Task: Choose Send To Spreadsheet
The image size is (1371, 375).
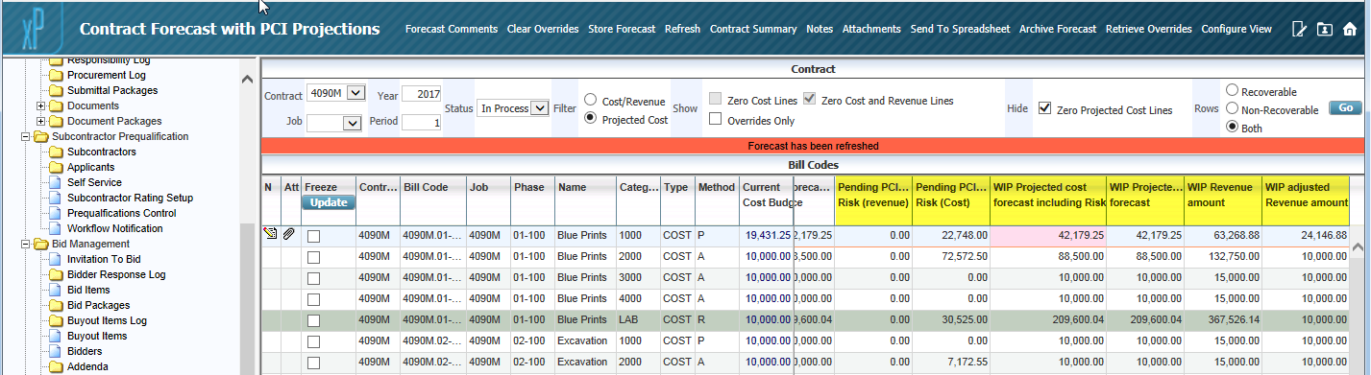Action: pyautogui.click(x=960, y=29)
